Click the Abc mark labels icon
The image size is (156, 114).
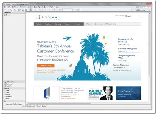(x=52, y=10)
